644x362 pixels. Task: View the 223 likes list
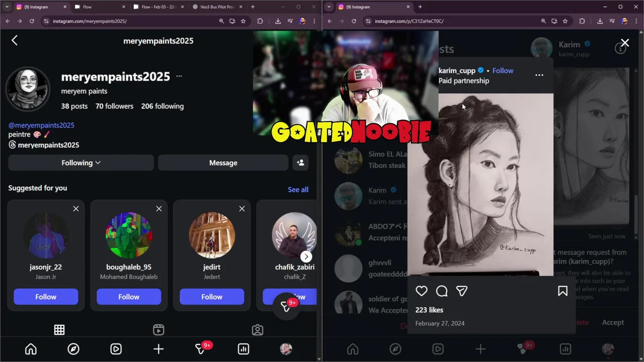pyautogui.click(x=429, y=310)
